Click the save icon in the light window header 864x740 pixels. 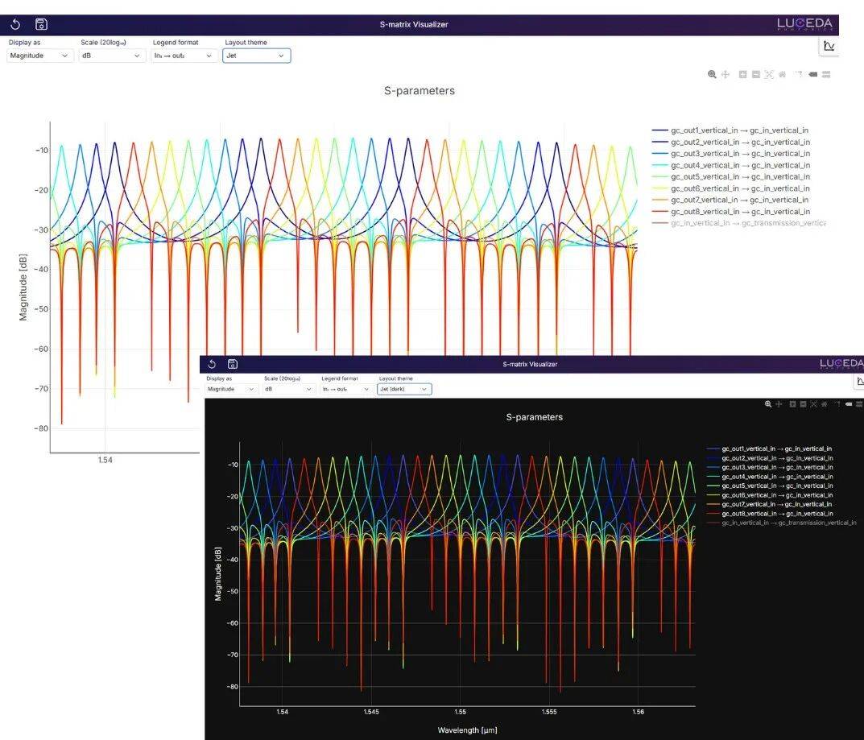point(41,25)
